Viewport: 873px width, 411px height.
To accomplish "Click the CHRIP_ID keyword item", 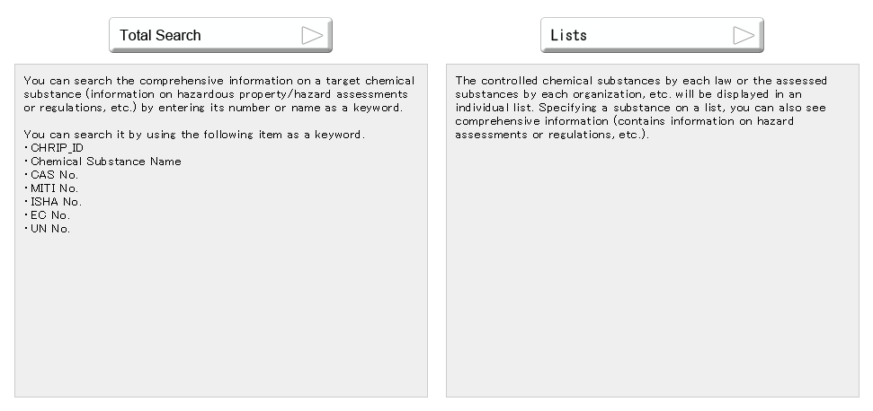I will pyautogui.click(x=50, y=148).
